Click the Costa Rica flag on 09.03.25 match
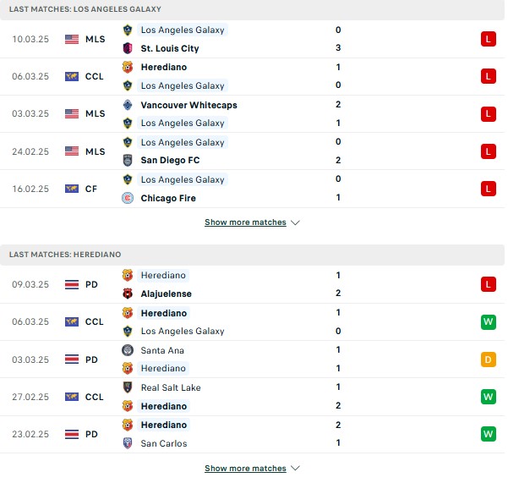This screenshot has width=508, height=483. click(x=72, y=284)
